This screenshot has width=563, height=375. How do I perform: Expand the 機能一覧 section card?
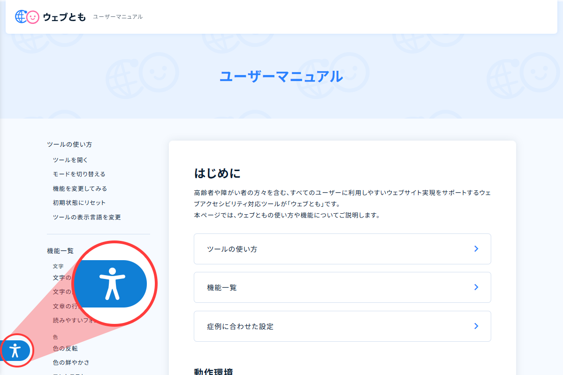pos(342,287)
